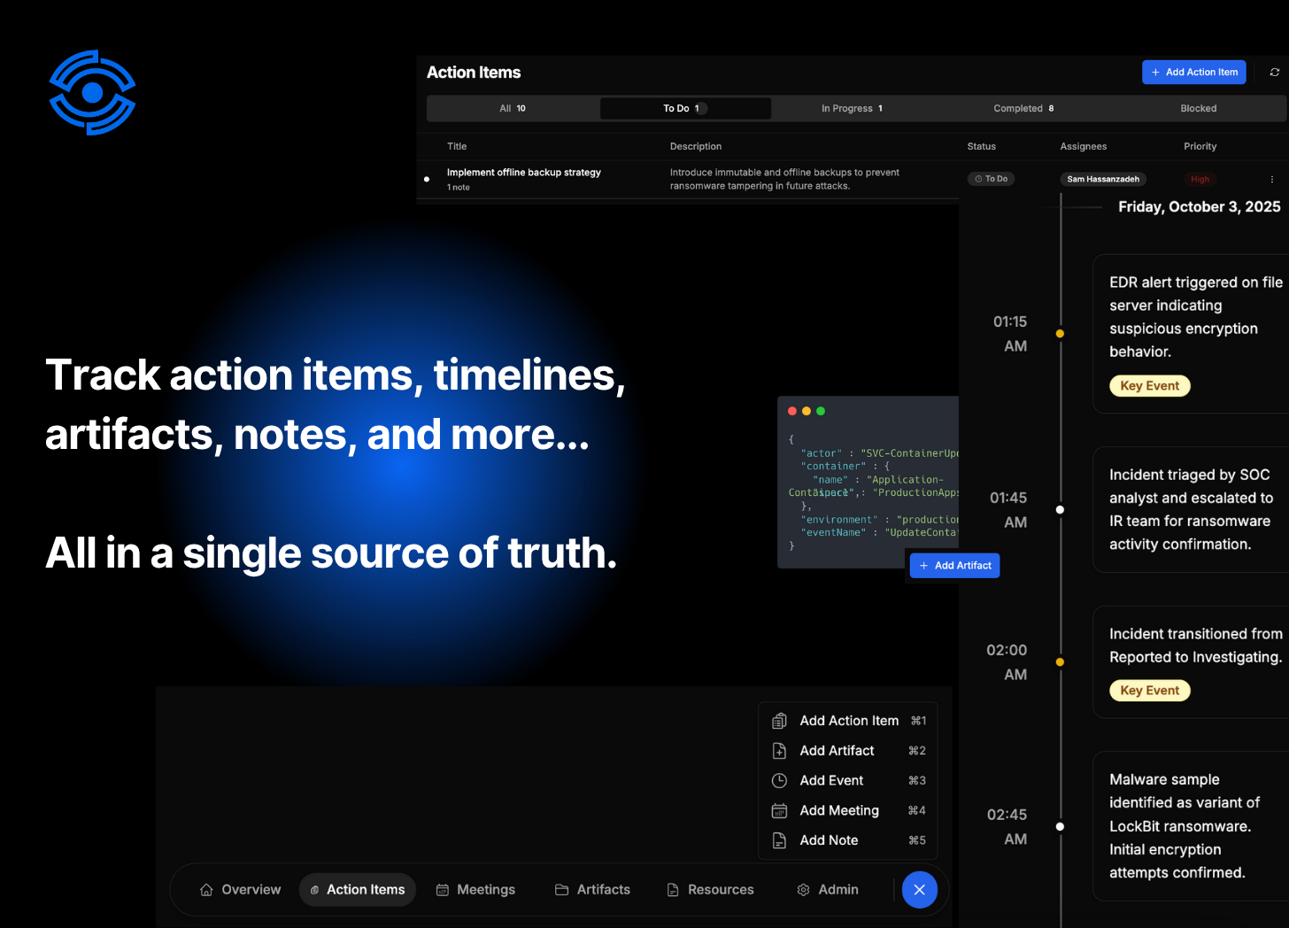Click the refresh icon beside Add Action Item

pos(1274,72)
